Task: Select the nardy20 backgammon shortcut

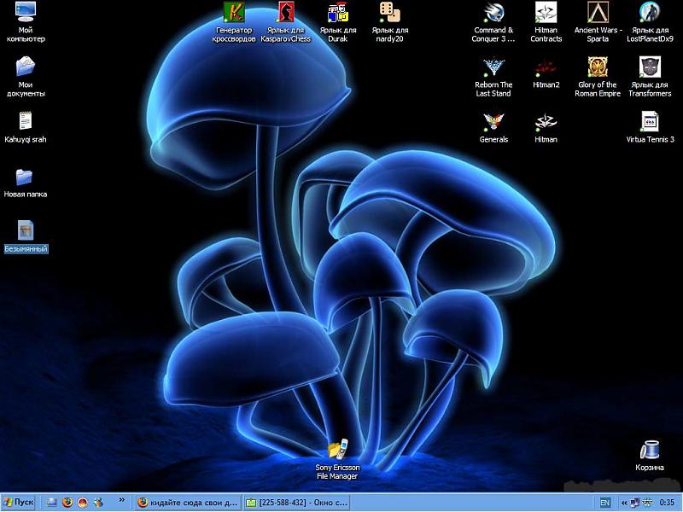Action: coord(389,13)
